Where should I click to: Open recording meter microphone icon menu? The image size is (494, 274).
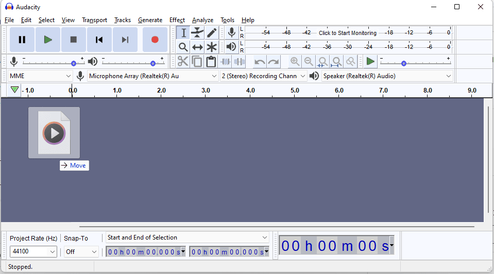tap(232, 33)
